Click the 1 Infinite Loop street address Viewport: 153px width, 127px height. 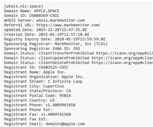pyautogui.click(x=65, y=81)
